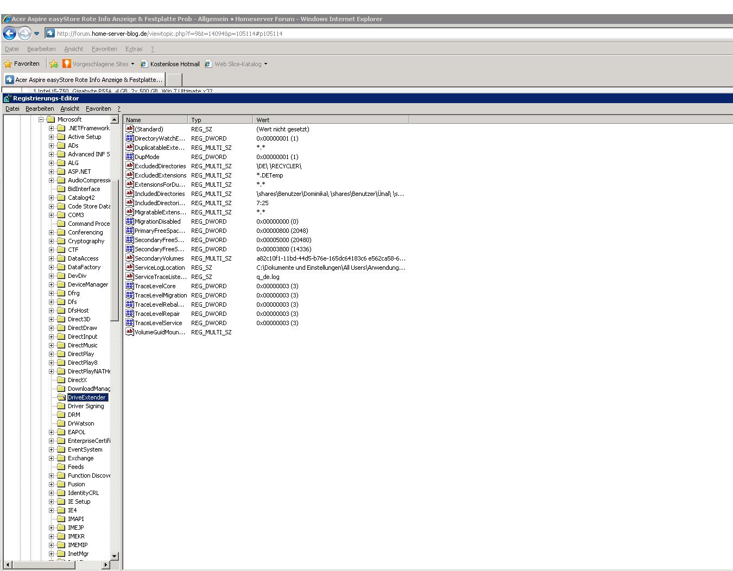
Task: Expand the DirectDraw key
Action: click(x=51, y=328)
